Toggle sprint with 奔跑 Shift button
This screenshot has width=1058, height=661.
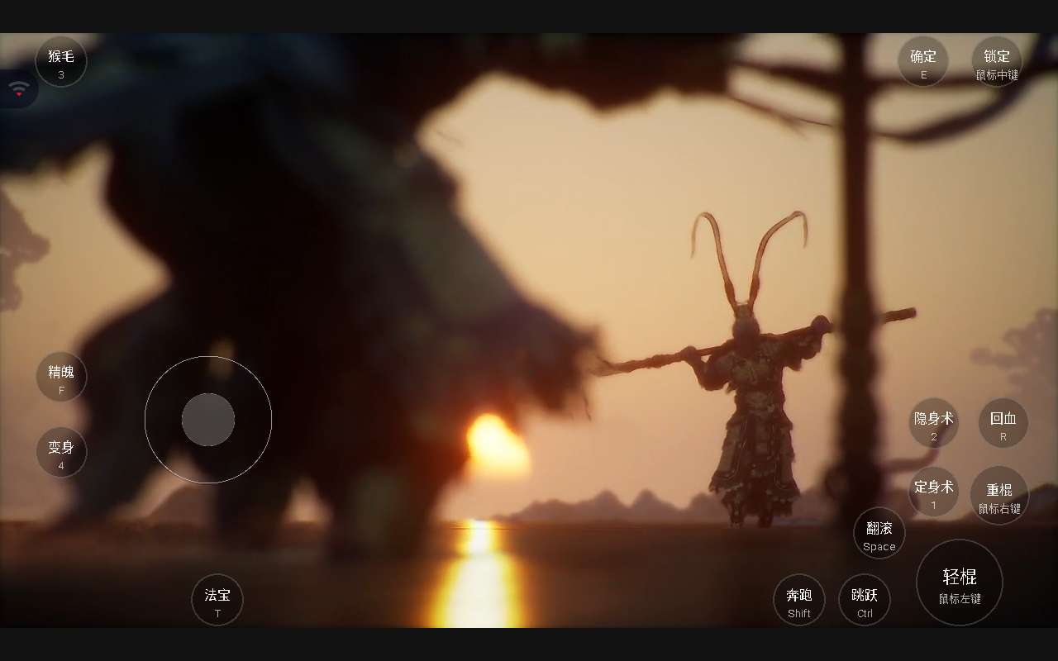(x=799, y=600)
